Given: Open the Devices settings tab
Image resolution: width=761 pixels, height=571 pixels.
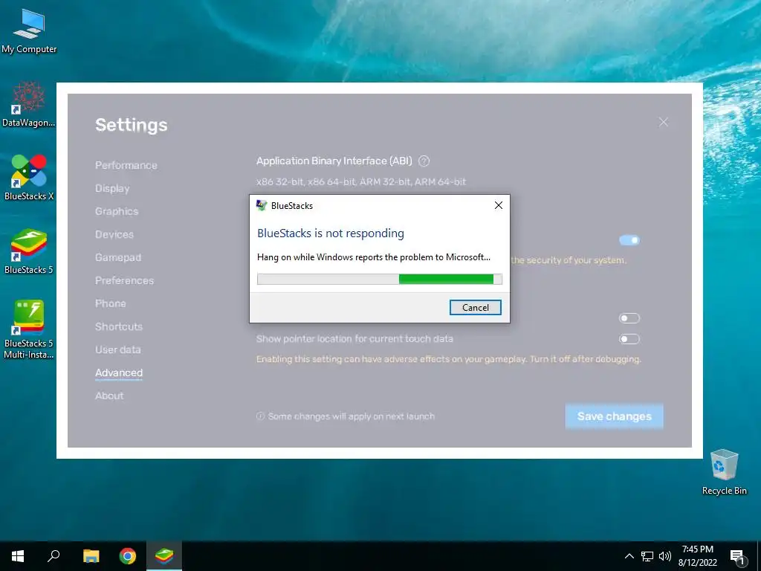Looking at the screenshot, I should [x=114, y=234].
